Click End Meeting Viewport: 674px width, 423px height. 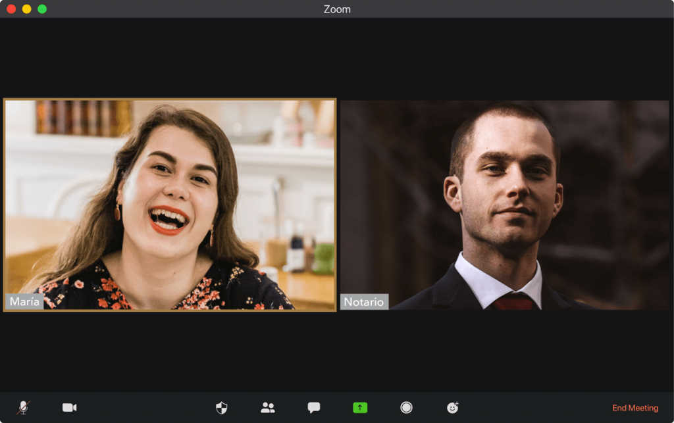point(635,407)
